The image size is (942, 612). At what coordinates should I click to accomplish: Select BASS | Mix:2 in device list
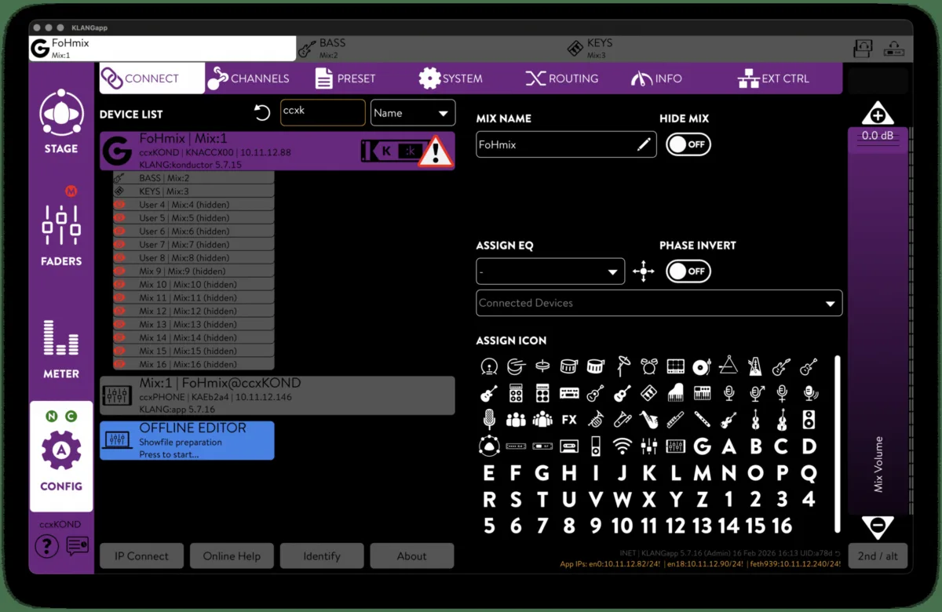(x=193, y=178)
